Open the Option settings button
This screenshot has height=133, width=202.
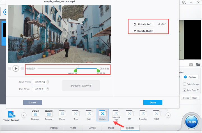tap(190, 77)
